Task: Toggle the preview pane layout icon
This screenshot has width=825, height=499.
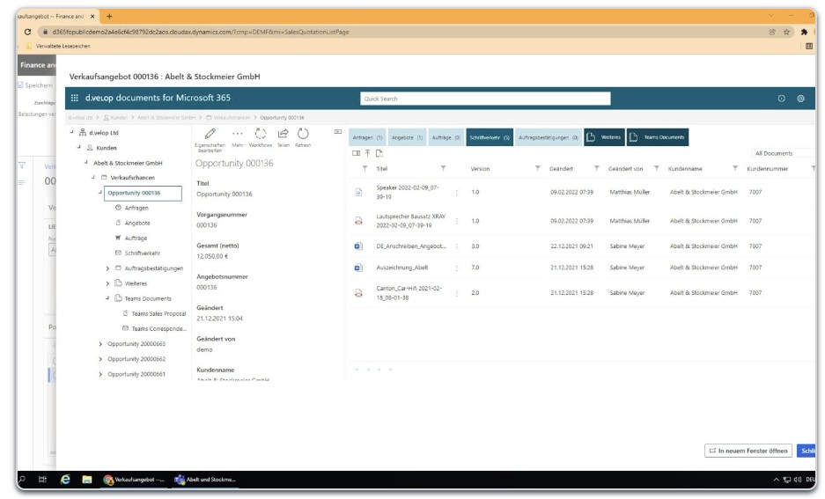Action: pos(357,153)
